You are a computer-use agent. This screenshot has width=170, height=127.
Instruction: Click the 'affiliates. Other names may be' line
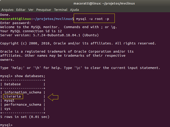(x=63, y=56)
